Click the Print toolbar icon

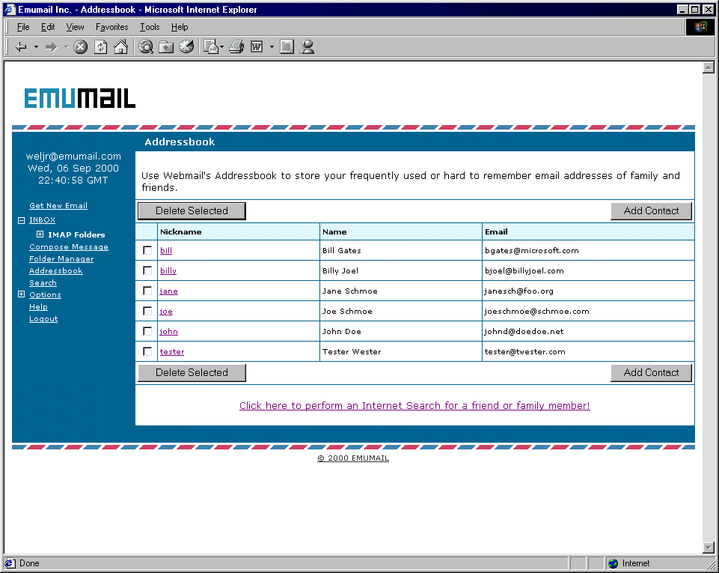(236, 47)
